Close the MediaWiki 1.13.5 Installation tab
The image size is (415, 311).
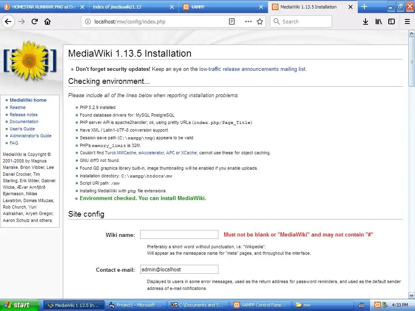click(x=351, y=7)
